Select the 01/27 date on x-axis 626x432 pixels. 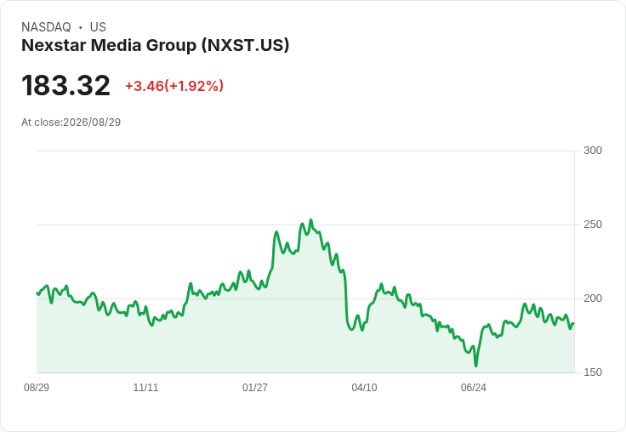(x=255, y=387)
